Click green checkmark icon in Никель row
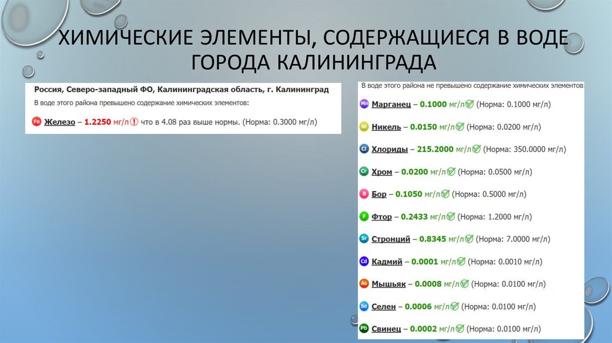 click(x=460, y=127)
